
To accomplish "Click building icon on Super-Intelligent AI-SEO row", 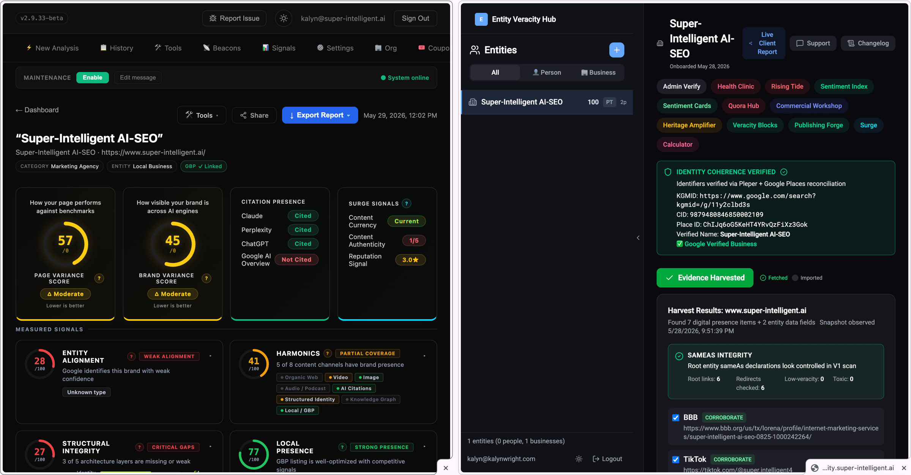I will pos(473,102).
